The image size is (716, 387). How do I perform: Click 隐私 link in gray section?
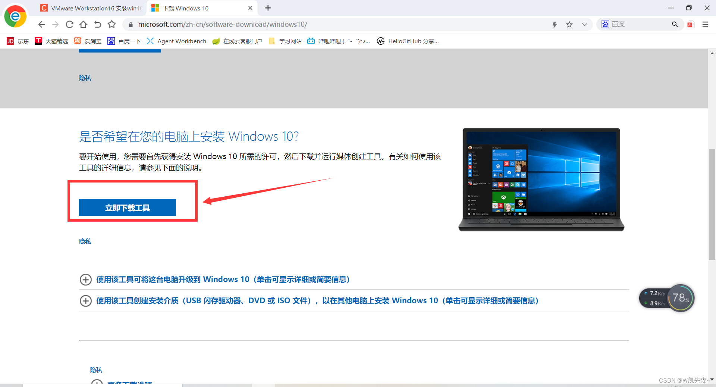click(x=85, y=78)
